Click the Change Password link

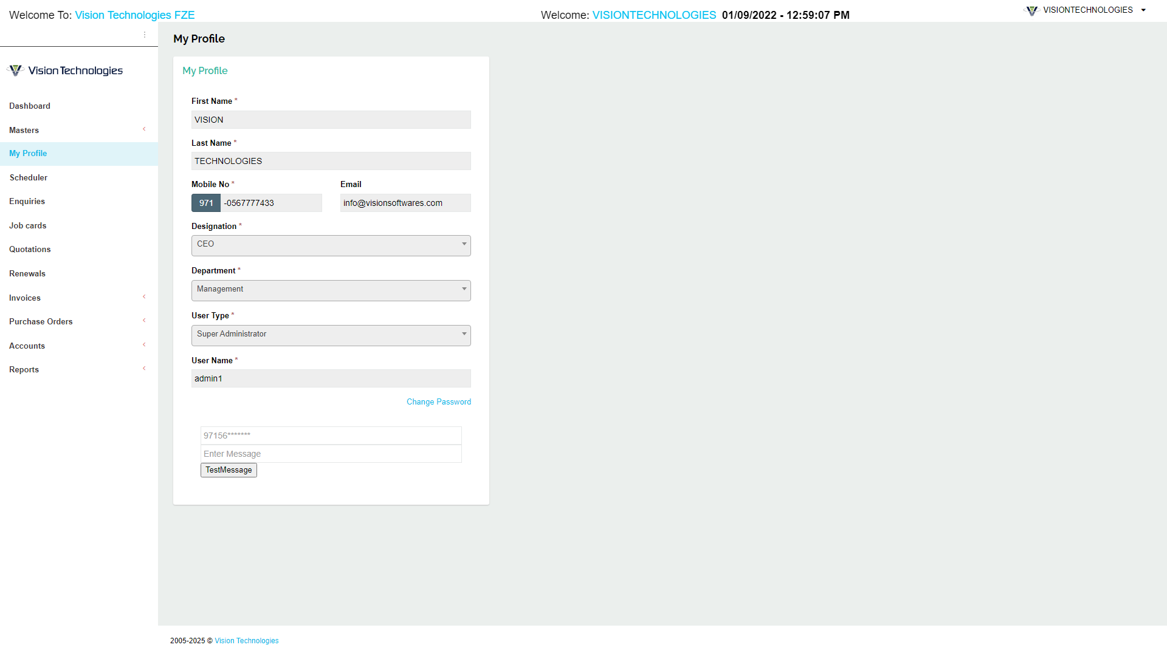click(438, 401)
